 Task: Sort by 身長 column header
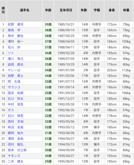(x=112, y=10)
